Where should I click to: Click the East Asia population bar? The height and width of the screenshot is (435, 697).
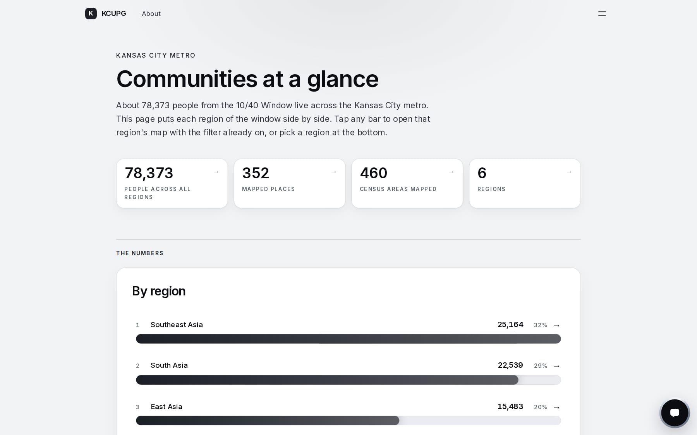coord(348,420)
